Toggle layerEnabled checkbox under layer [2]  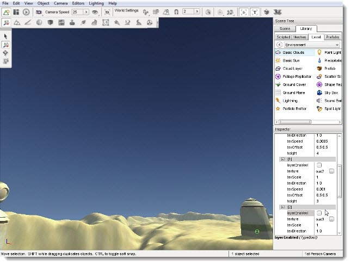point(319,213)
